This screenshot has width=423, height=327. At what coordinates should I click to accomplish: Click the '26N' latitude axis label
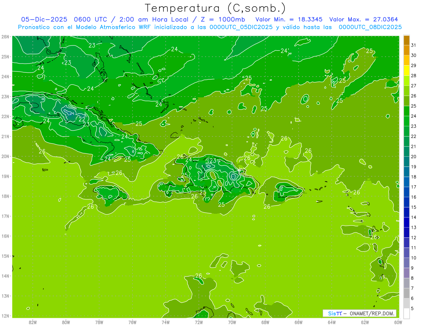point(5,37)
